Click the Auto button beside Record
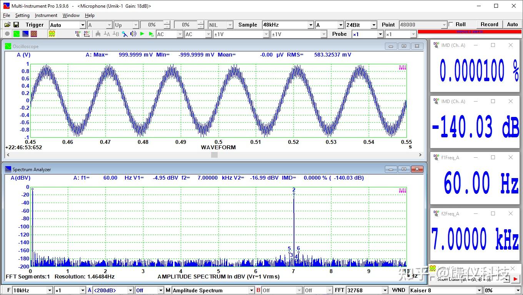The width and height of the screenshot is (523, 295). [x=512, y=24]
